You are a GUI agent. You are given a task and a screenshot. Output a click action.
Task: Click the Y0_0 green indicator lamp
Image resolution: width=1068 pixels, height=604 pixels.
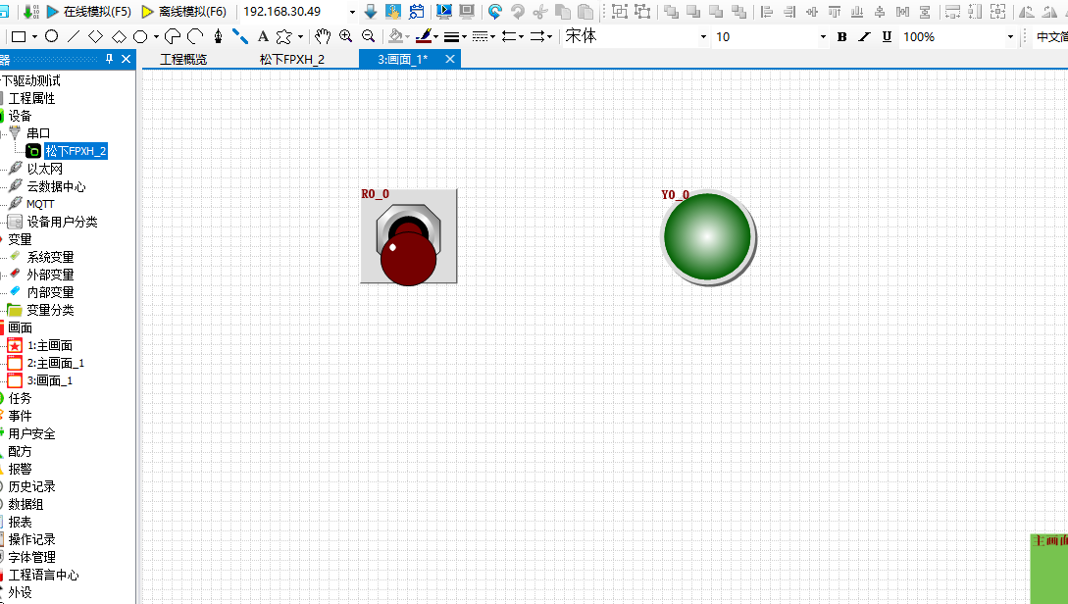708,237
